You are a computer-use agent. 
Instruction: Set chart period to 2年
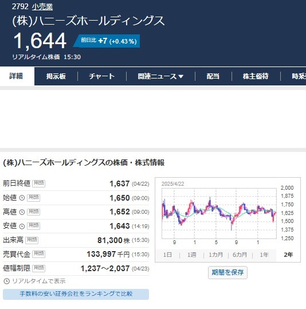click(288, 255)
